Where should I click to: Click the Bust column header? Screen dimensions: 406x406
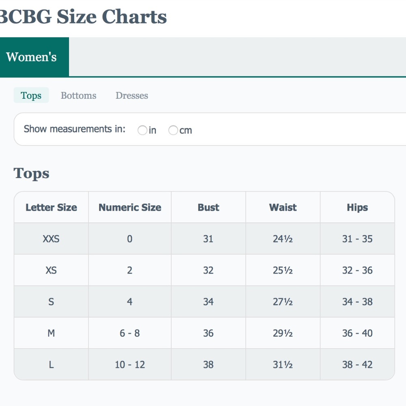pyautogui.click(x=208, y=207)
